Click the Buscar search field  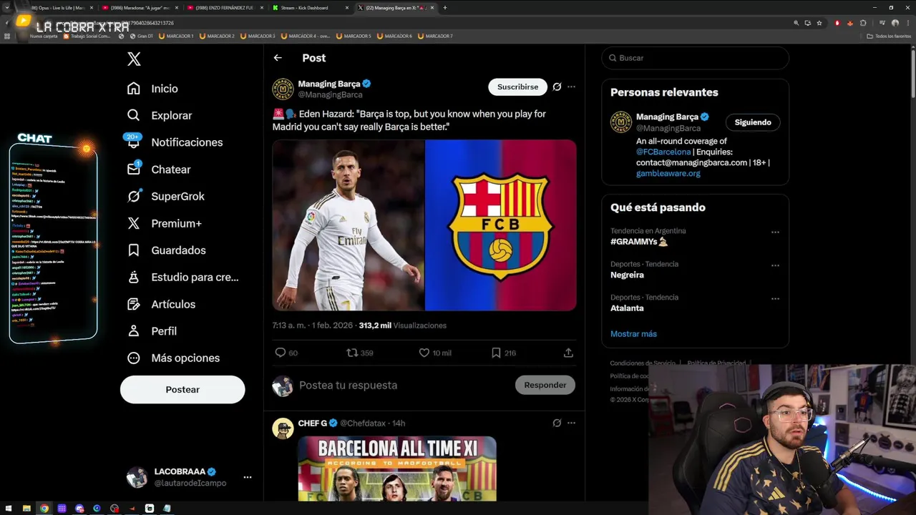coord(695,58)
